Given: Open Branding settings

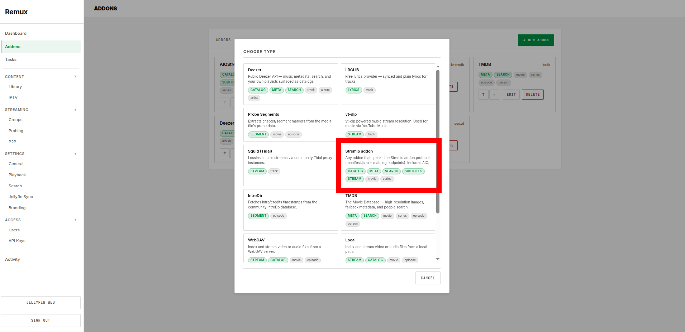Looking at the screenshot, I should (x=17, y=208).
